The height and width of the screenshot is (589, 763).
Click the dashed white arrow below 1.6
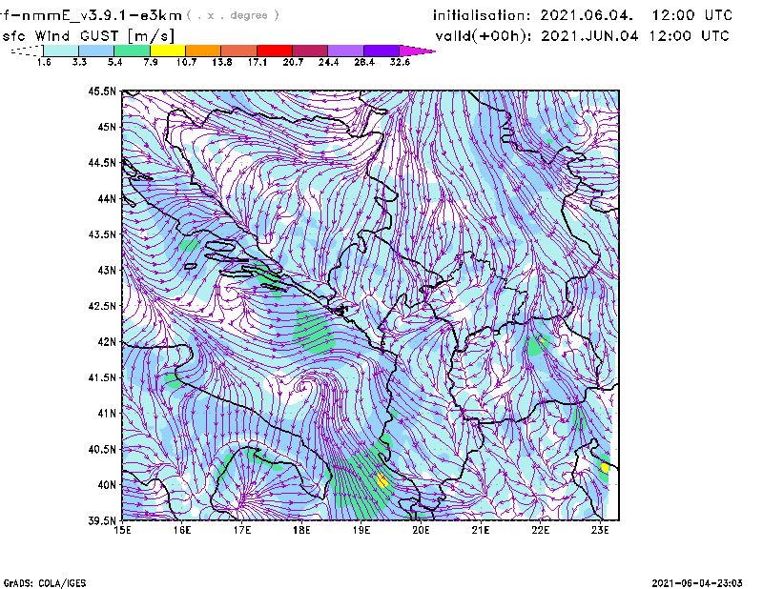[x=27, y=51]
